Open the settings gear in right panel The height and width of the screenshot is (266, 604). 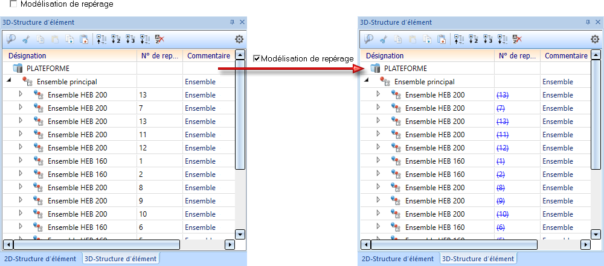click(x=595, y=39)
